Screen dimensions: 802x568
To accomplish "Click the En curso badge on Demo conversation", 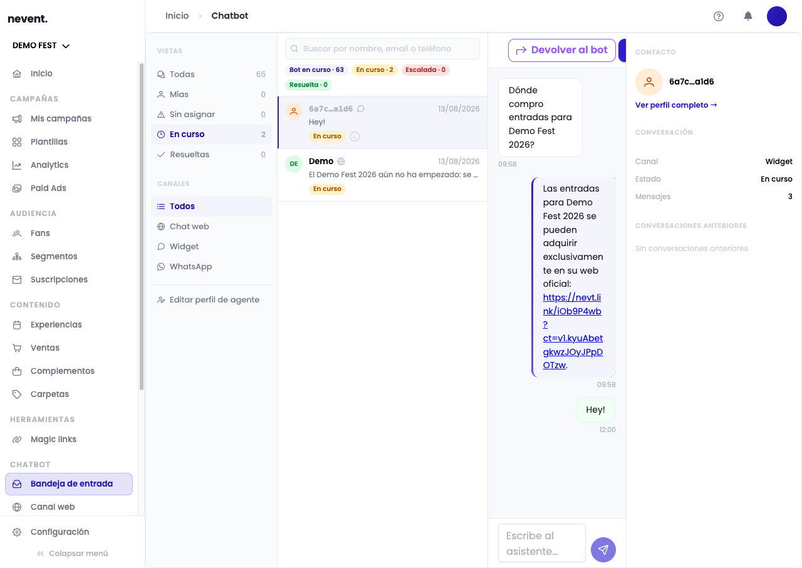I will click(x=327, y=189).
